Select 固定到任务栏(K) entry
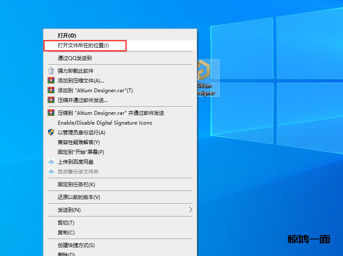This screenshot has height=256, width=343. click(x=77, y=185)
